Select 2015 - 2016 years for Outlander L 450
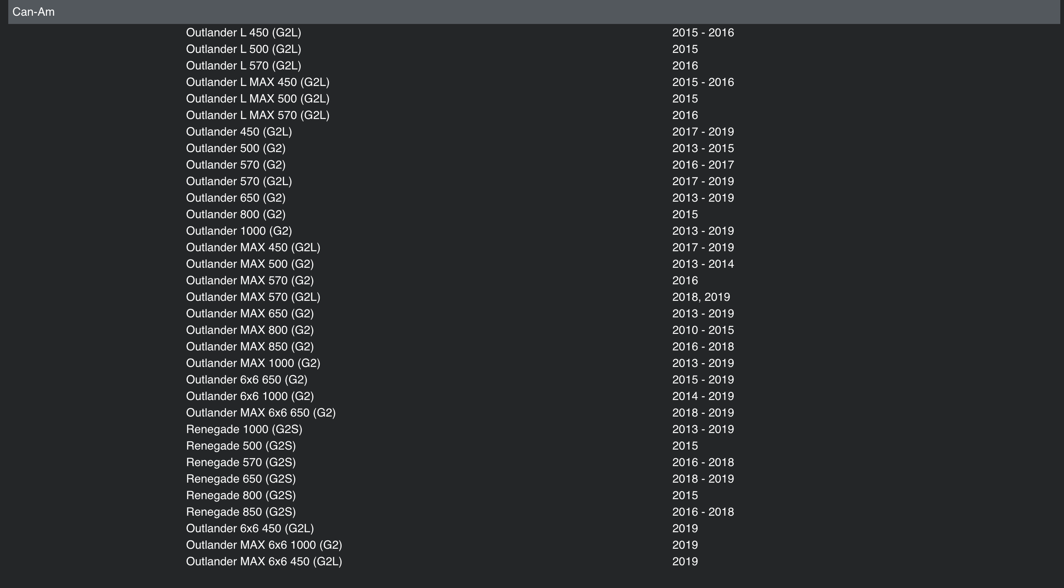The width and height of the screenshot is (1064, 588). [703, 33]
